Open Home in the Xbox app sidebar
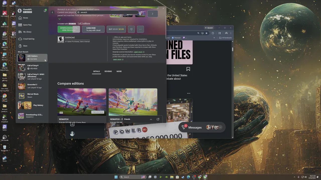This screenshot has height=180, width=321. [x=32, y=18]
